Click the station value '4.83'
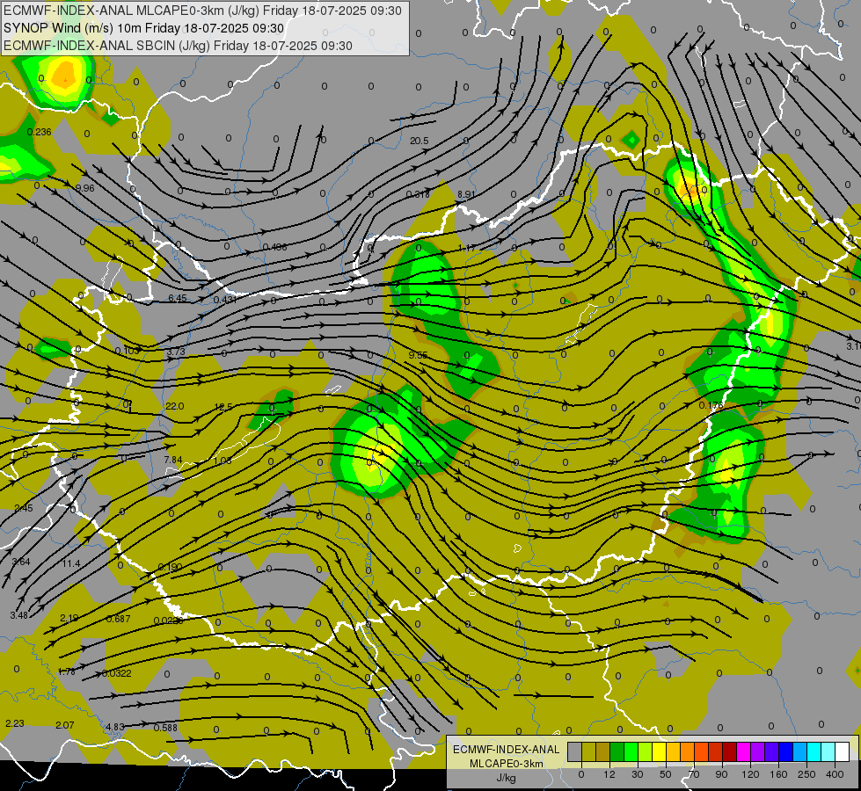The height and width of the screenshot is (791, 861). coord(115,727)
